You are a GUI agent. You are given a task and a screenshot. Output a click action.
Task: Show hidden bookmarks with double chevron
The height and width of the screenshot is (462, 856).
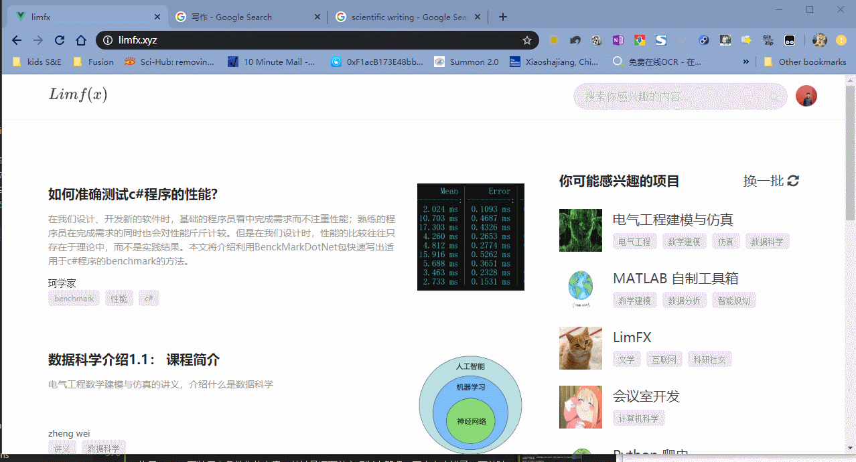[746, 62]
